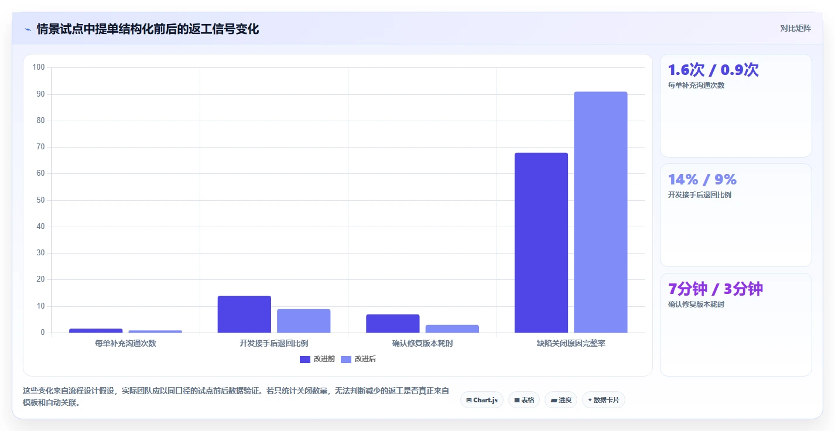Select the Chart.js tag chip
The height and width of the screenshot is (431, 835).
(x=482, y=400)
